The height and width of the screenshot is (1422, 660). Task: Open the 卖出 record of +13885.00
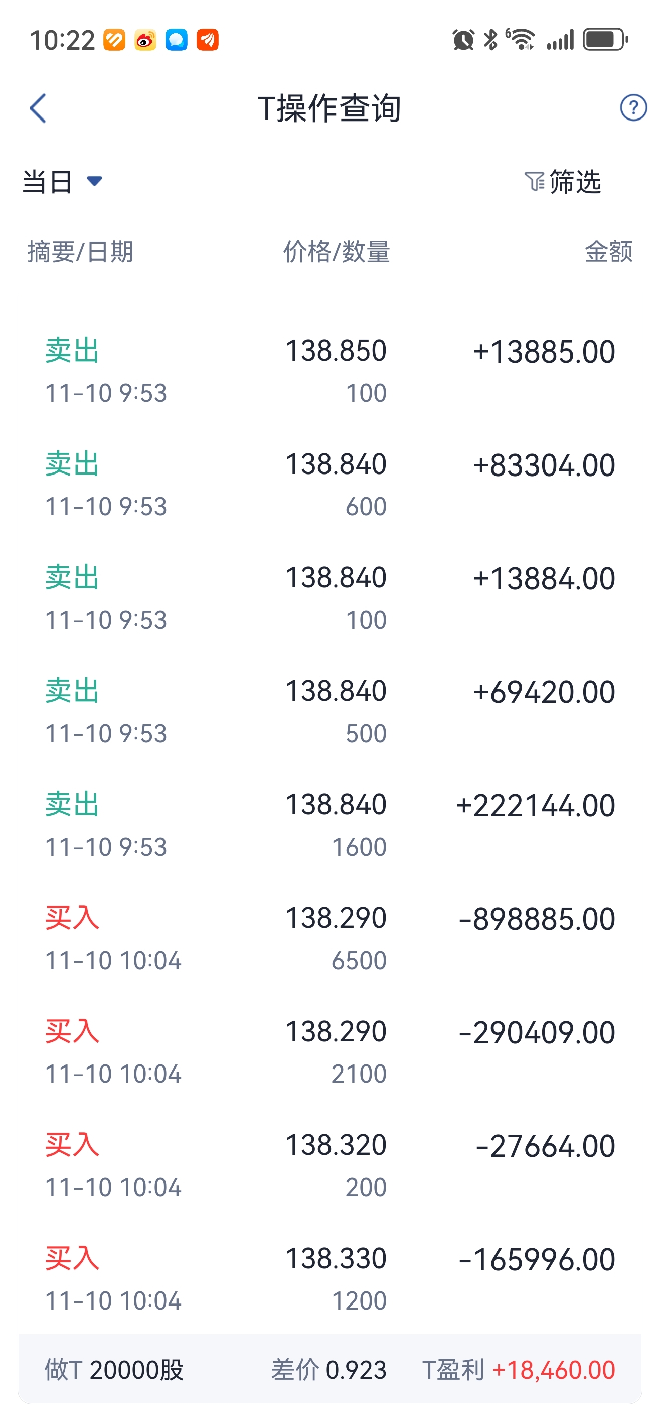tap(329, 372)
